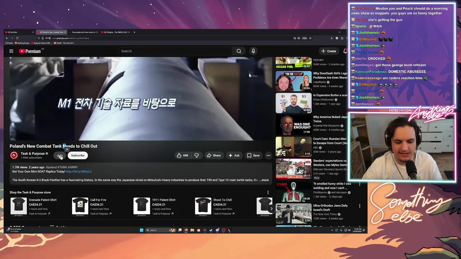
Task: Share the Poland tank video
Action: click(214, 155)
